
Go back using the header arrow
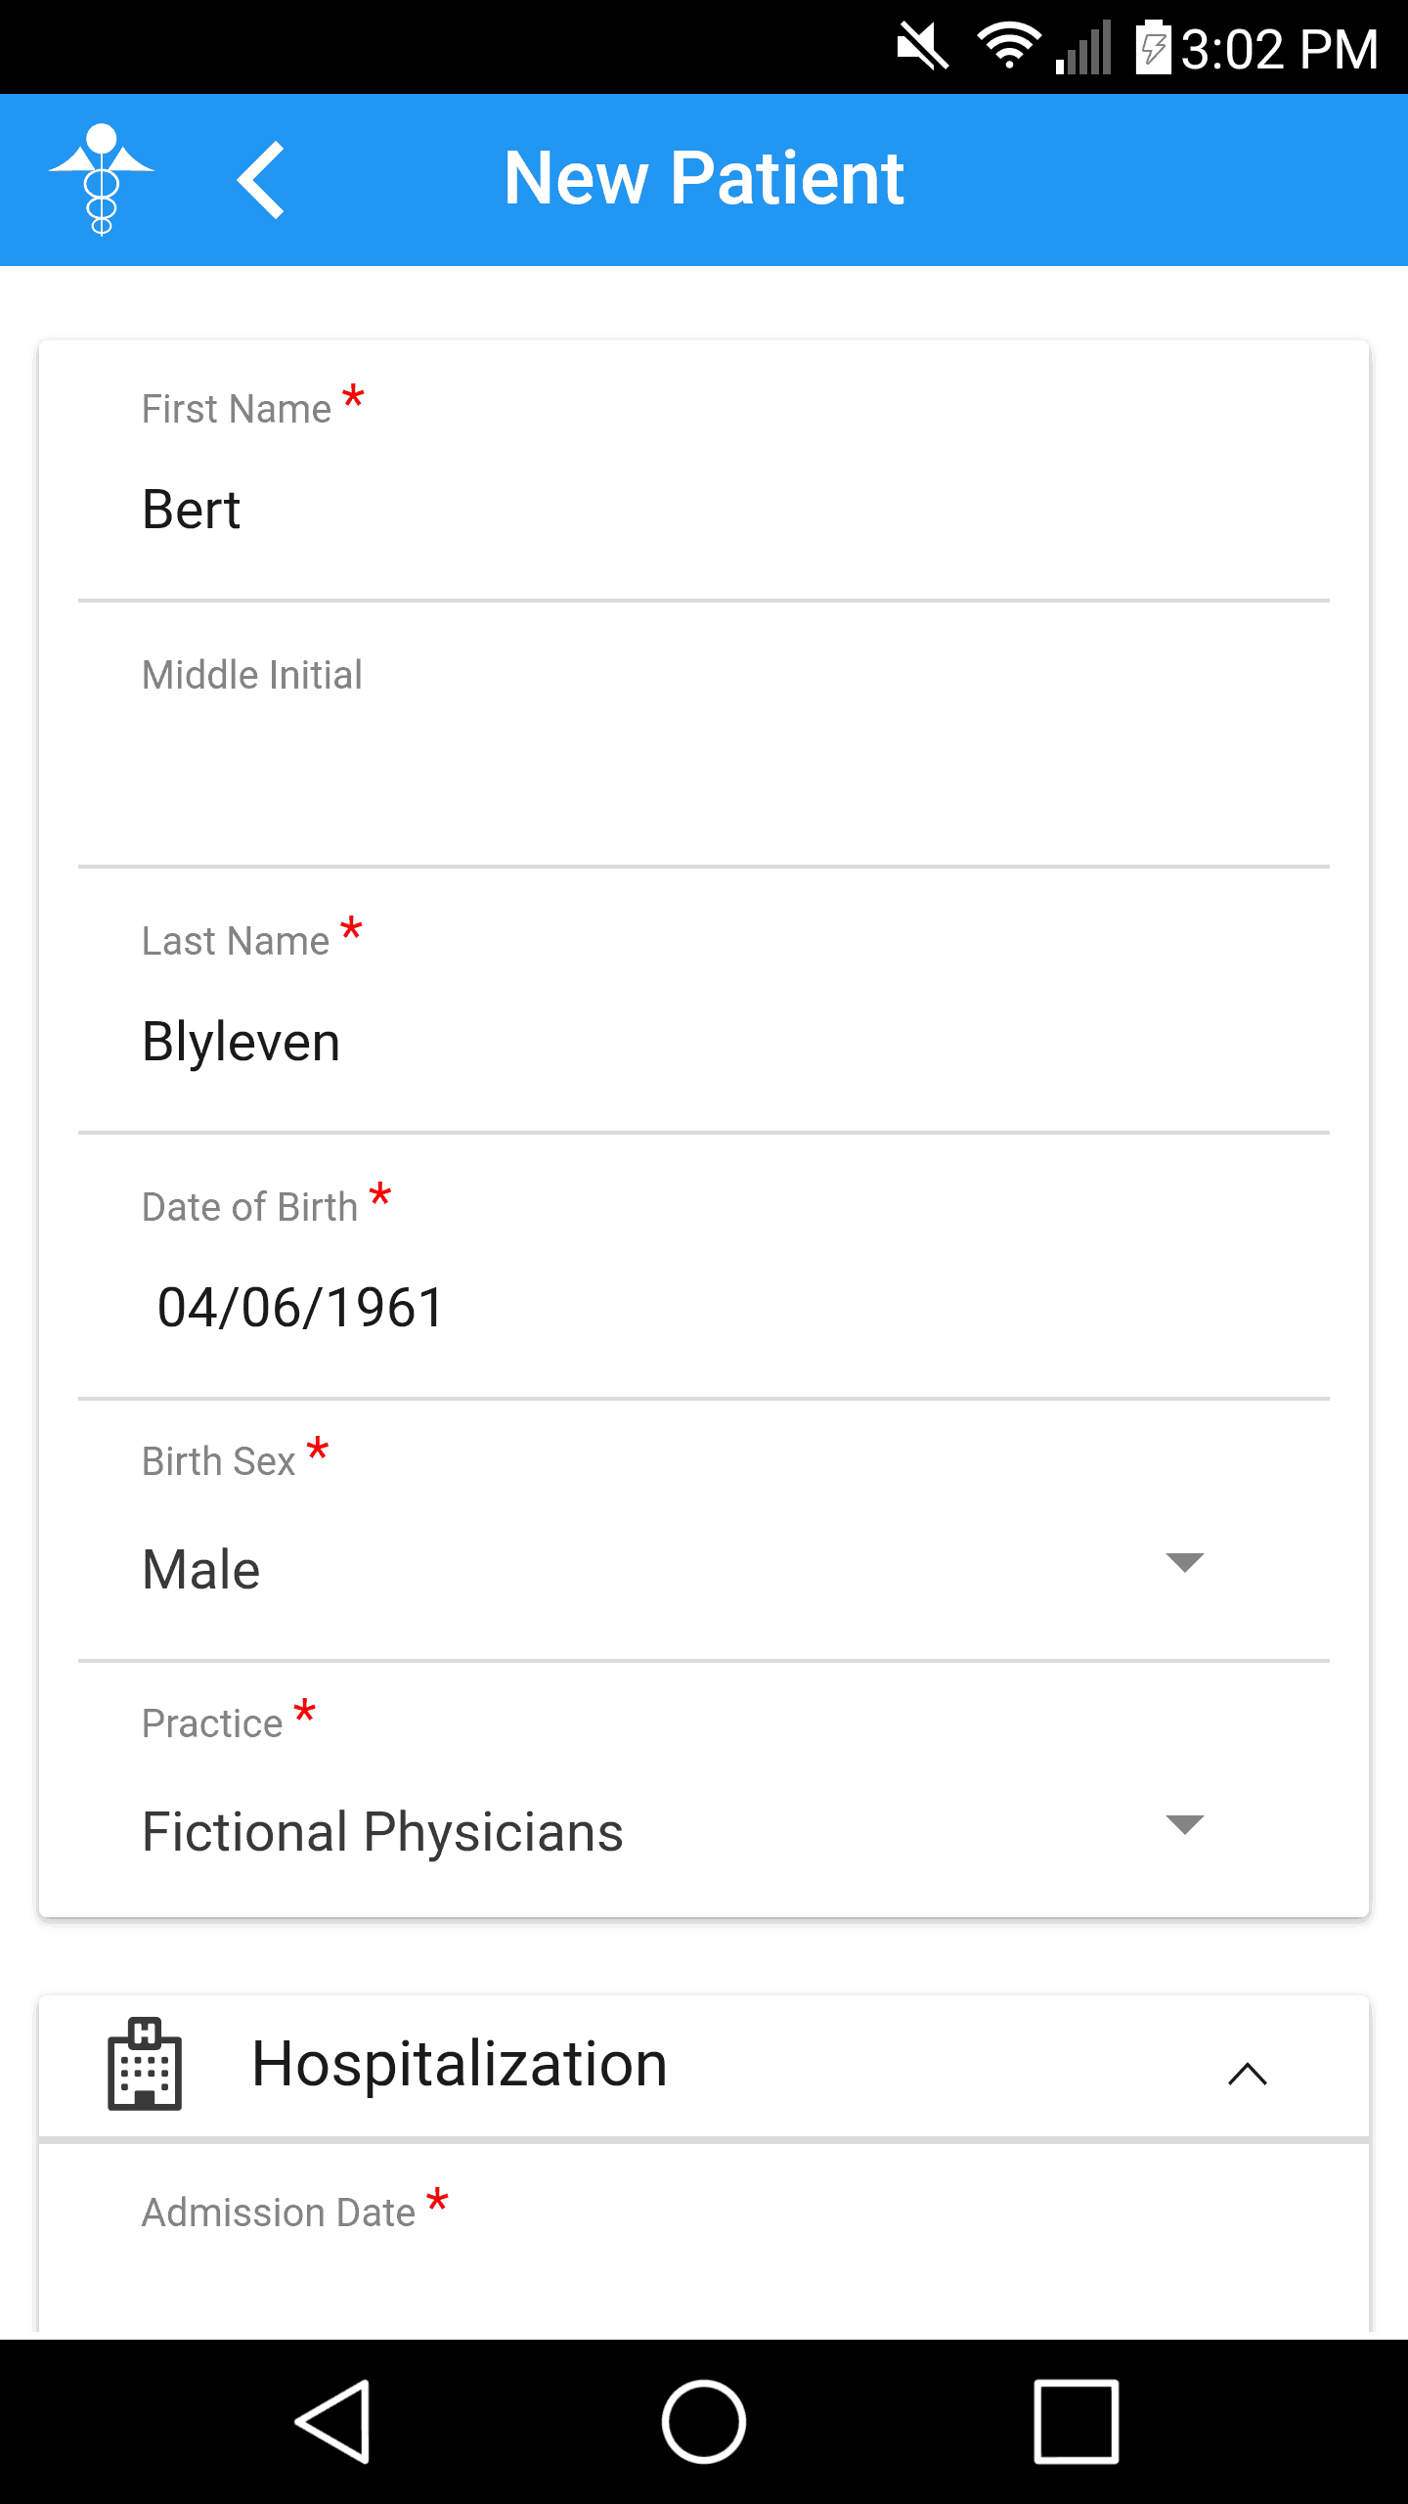(261, 180)
